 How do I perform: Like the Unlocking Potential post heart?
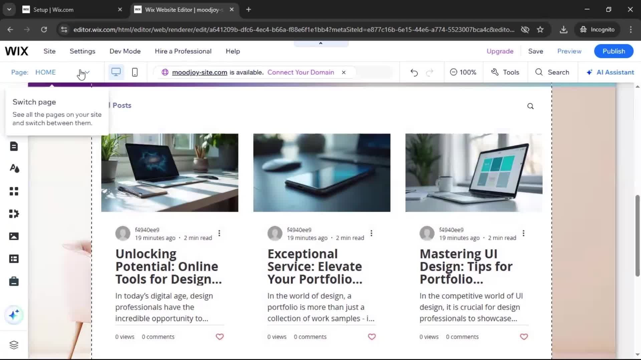(220, 337)
